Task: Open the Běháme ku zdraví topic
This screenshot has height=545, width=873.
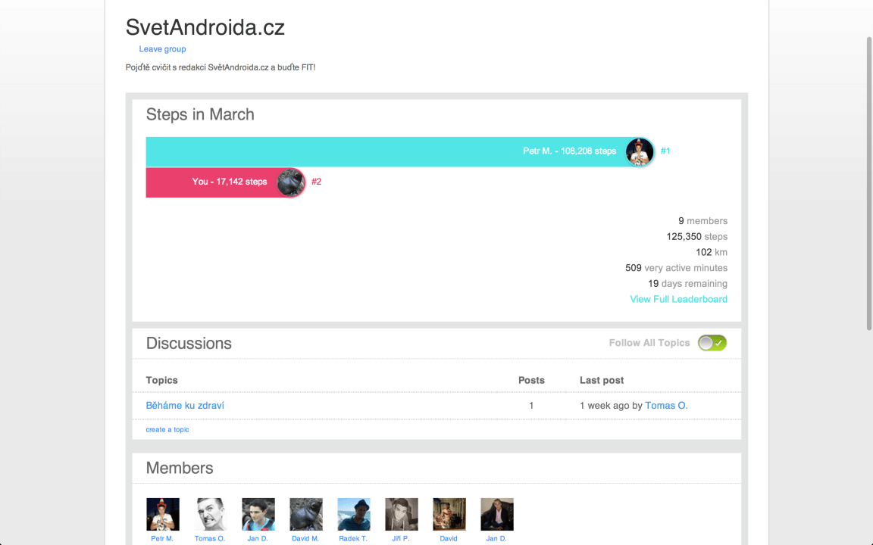Action: pyautogui.click(x=185, y=406)
